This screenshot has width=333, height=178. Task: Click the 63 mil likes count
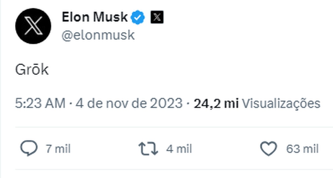302,149
